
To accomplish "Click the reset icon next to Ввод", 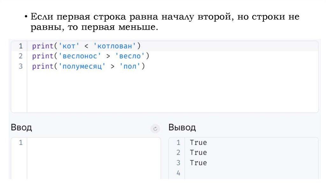I will click(155, 128).
